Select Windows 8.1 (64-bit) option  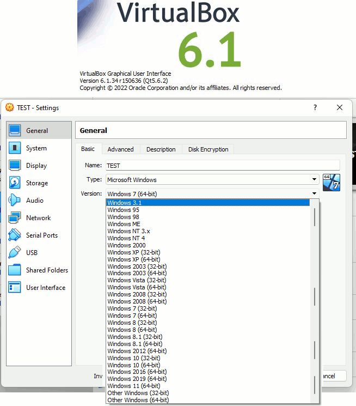[208, 344]
